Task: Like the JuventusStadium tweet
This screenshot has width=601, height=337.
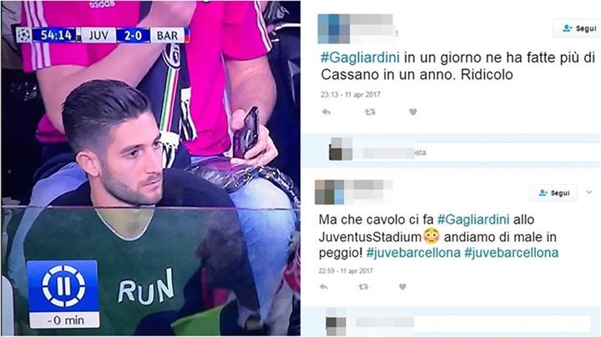Action: [x=402, y=286]
